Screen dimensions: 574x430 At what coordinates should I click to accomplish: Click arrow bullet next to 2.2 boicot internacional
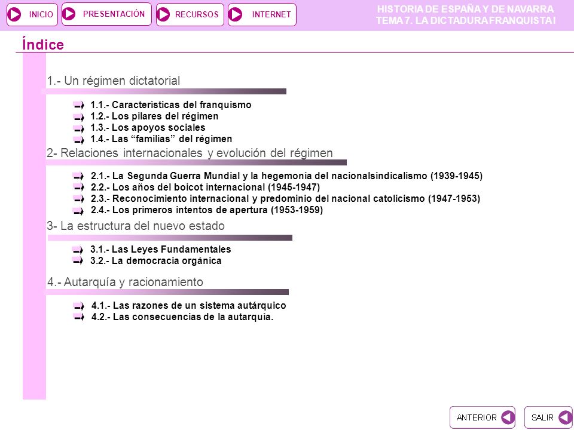[x=79, y=187]
